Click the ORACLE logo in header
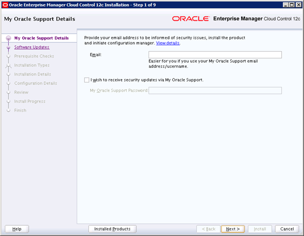The image size is (304, 236). (x=191, y=19)
